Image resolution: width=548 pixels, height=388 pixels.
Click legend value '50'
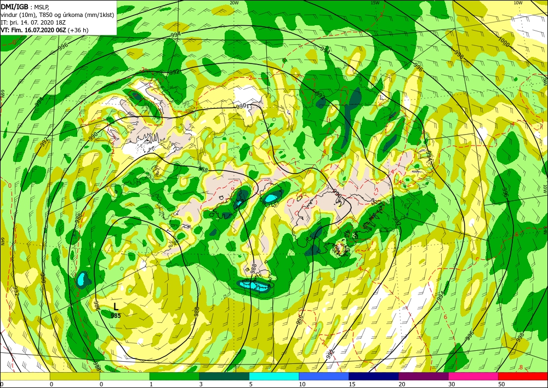coord(501,384)
